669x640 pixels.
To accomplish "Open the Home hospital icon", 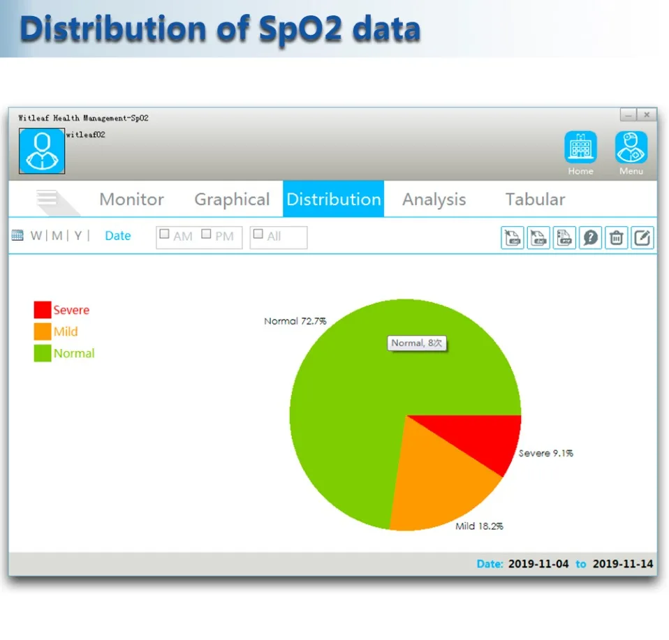I will 580,147.
